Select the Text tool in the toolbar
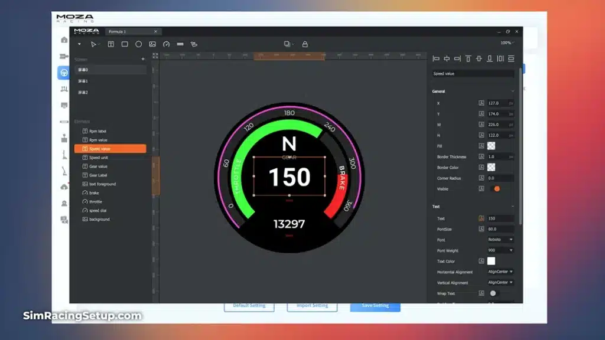 pyautogui.click(x=110, y=44)
